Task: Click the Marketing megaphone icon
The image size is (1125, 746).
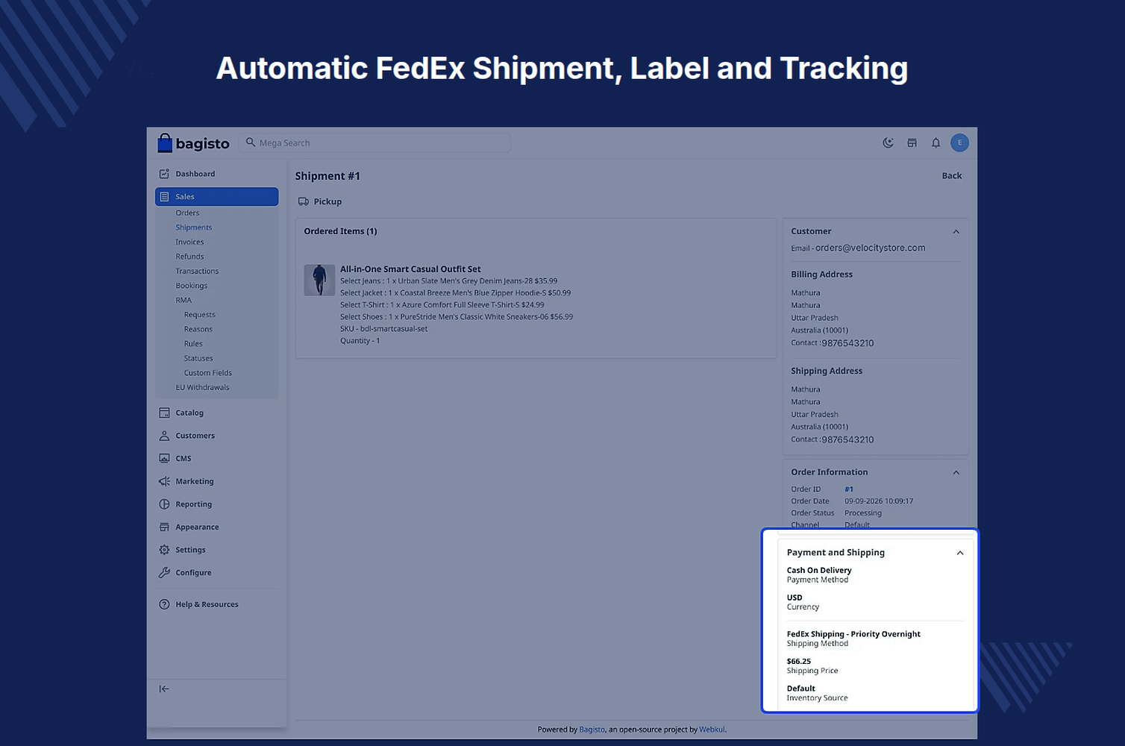Action: click(x=164, y=481)
